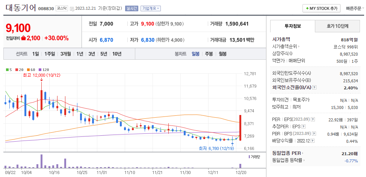This screenshot has height=177, width=366.
Task: Click the 상한가 9,100 upper limit text
Action: pyautogui.click(x=170, y=24)
